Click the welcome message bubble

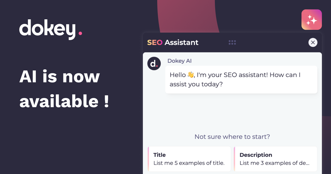point(241,80)
